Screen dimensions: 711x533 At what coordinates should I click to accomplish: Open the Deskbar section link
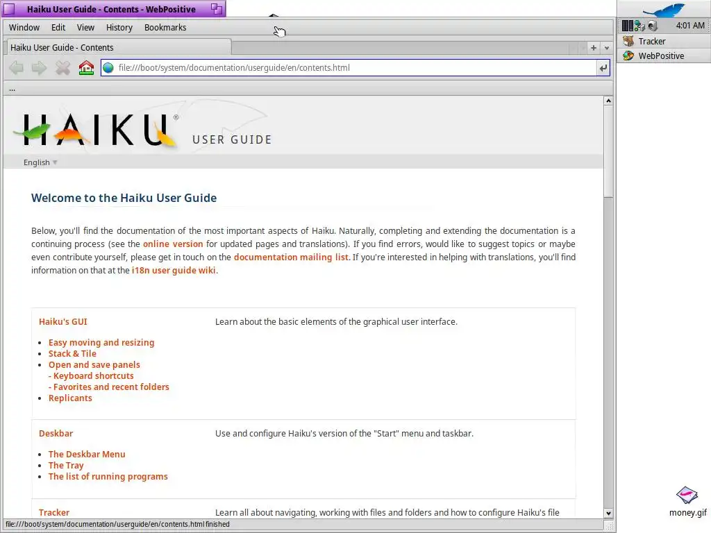56,433
